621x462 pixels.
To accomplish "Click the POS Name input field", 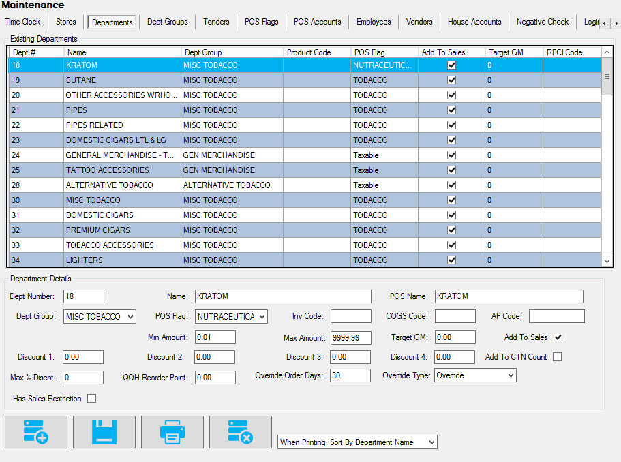I will 509,296.
